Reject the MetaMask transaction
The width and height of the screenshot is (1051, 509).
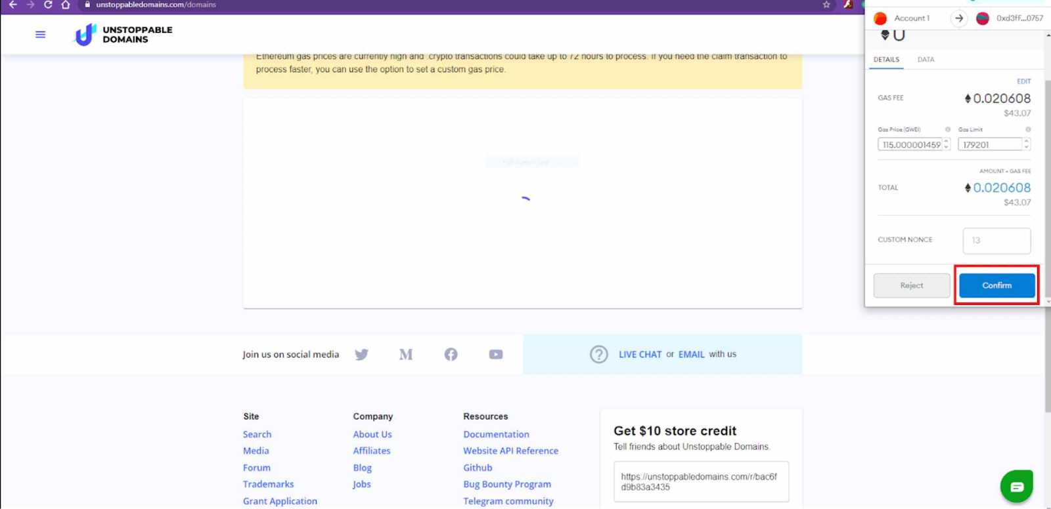tap(912, 285)
